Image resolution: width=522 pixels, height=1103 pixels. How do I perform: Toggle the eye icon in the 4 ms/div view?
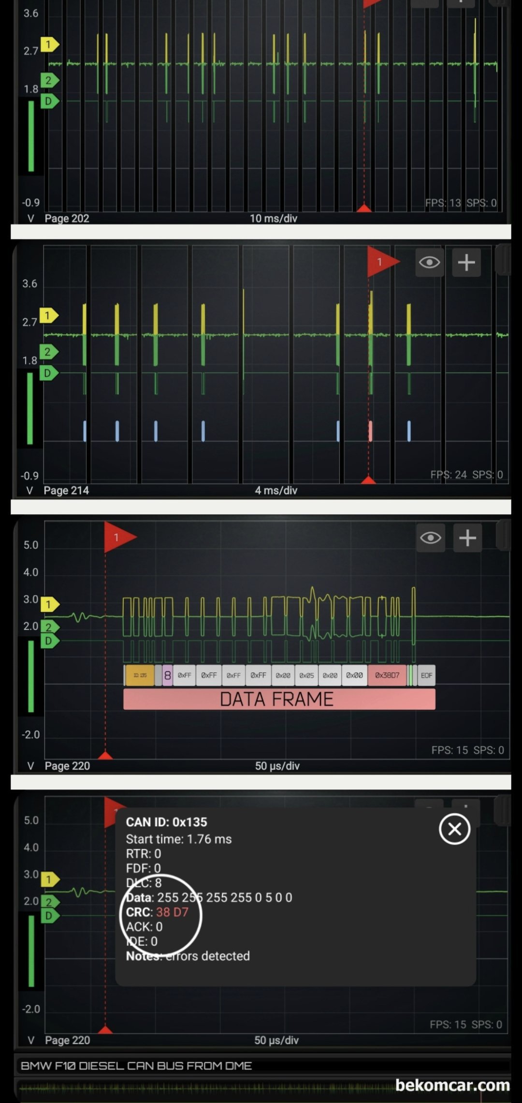coord(430,263)
